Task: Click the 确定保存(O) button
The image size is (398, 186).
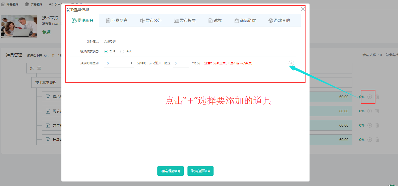Action: coord(170,171)
